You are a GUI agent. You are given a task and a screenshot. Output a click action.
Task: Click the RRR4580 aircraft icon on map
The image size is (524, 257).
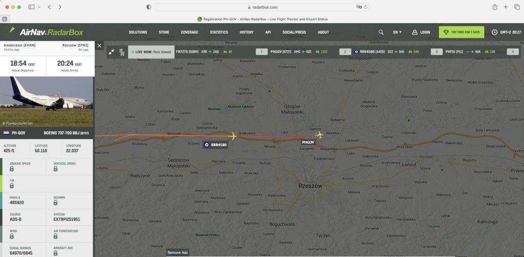(233, 136)
